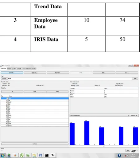Image resolution: width=140 pixels, height=159 pixels.
Task: Click the Weka bird status icon beside Log
Action: [x=134, y=151]
